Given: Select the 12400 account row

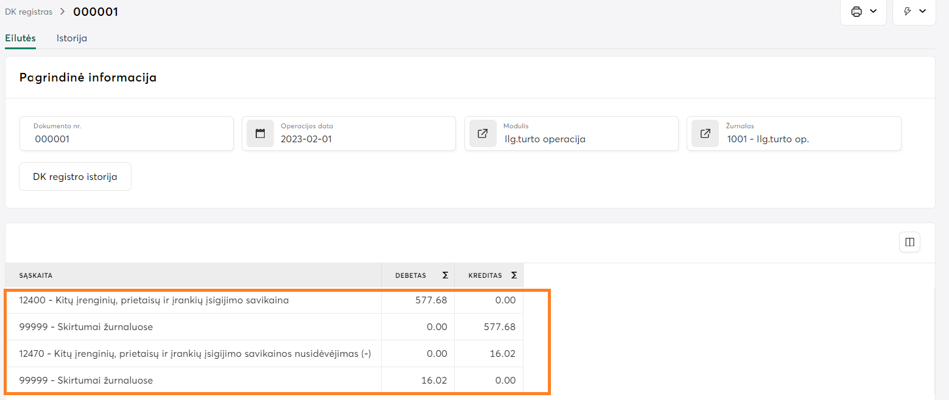Looking at the screenshot, I should 154,300.
